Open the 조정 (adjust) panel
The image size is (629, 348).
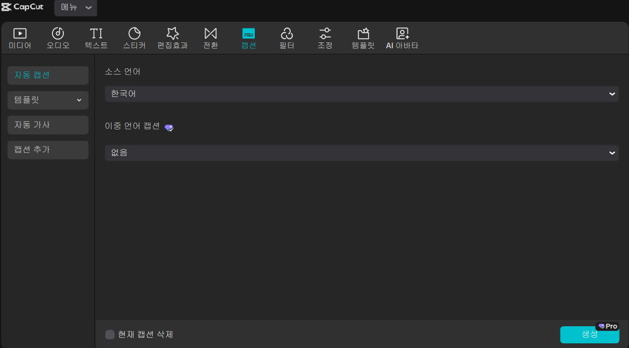(325, 37)
